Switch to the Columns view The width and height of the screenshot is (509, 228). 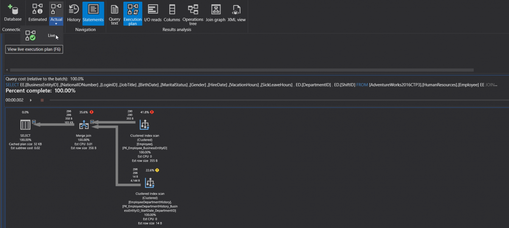(172, 13)
